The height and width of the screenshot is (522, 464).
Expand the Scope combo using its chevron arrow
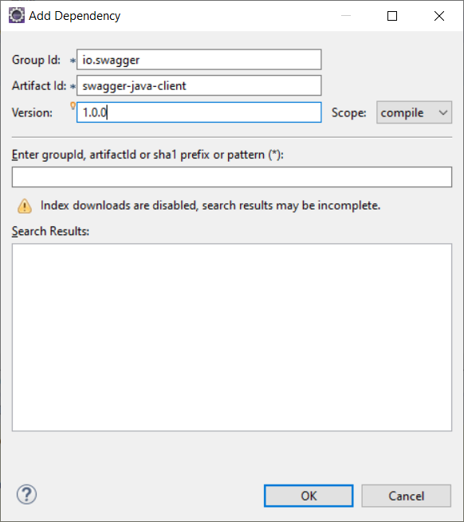[x=443, y=112]
